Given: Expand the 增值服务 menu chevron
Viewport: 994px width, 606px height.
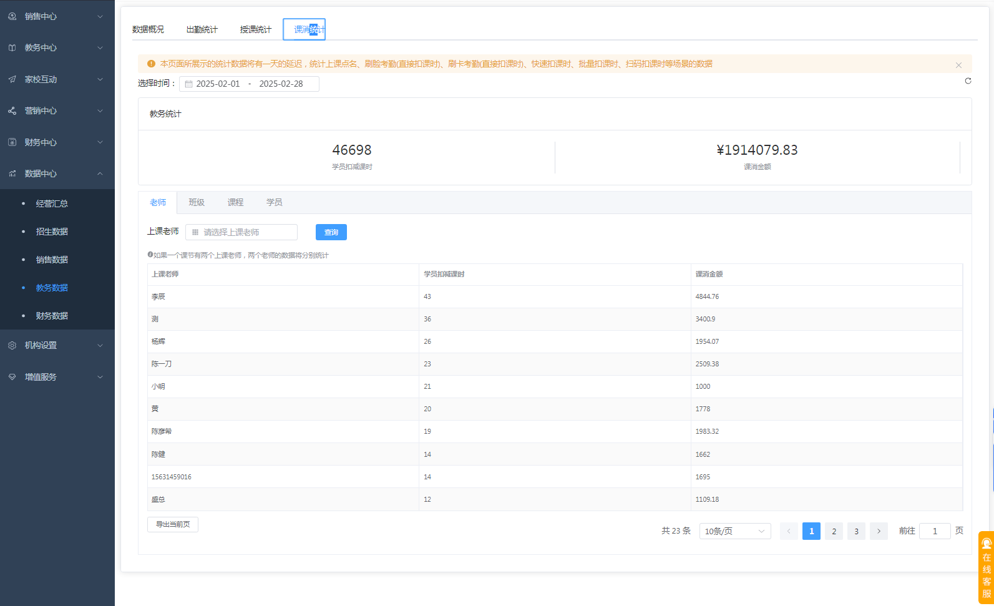Looking at the screenshot, I should (100, 377).
